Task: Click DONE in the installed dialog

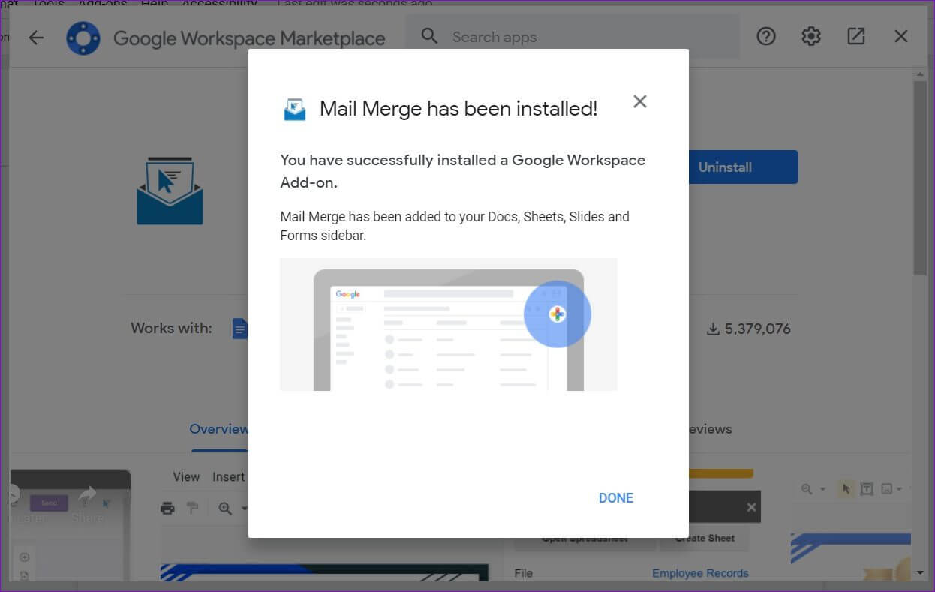Action: tap(616, 498)
